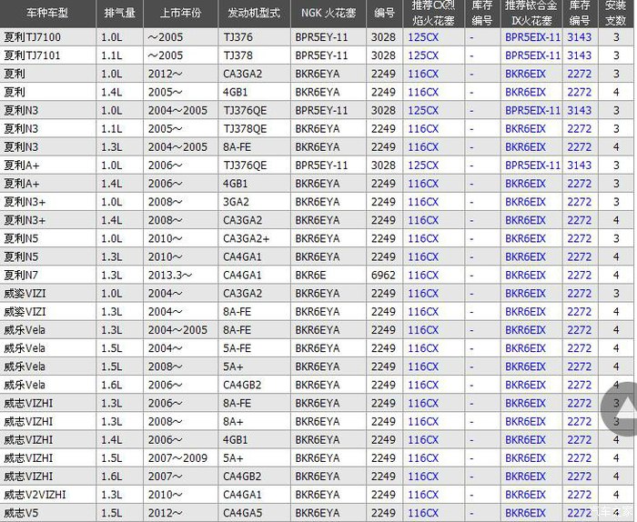The width and height of the screenshot is (637, 522).
Task: Select the 夏利N7 model name cell
Action: point(22,275)
